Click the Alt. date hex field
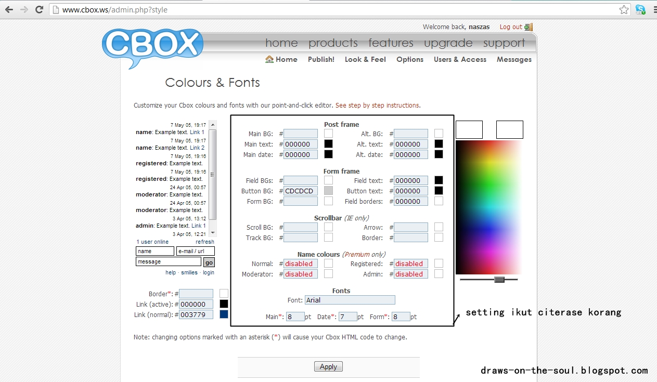This screenshot has height=382, width=657. [411, 154]
